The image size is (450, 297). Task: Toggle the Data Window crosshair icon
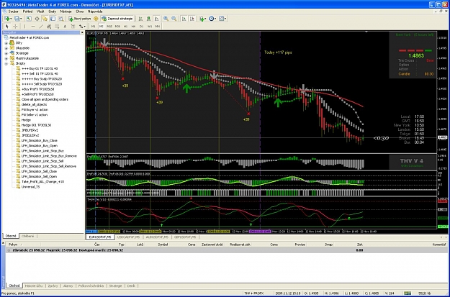click(x=37, y=19)
